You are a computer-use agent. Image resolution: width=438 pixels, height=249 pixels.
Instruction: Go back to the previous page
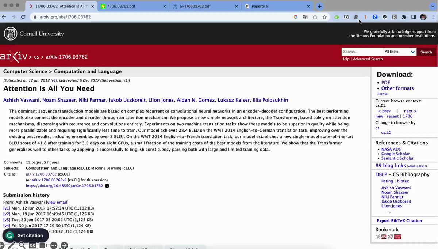4,17
